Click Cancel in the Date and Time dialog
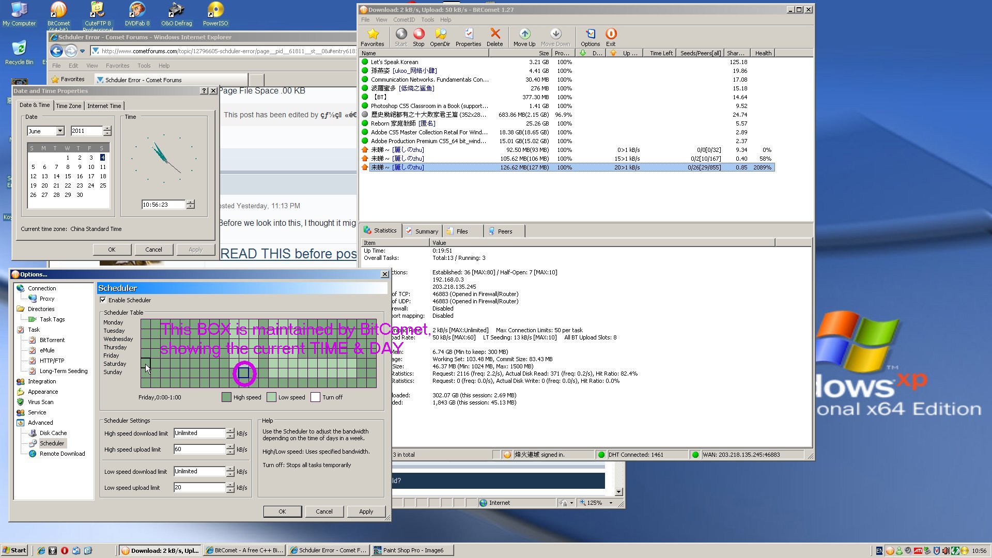This screenshot has width=992, height=558. 153,250
